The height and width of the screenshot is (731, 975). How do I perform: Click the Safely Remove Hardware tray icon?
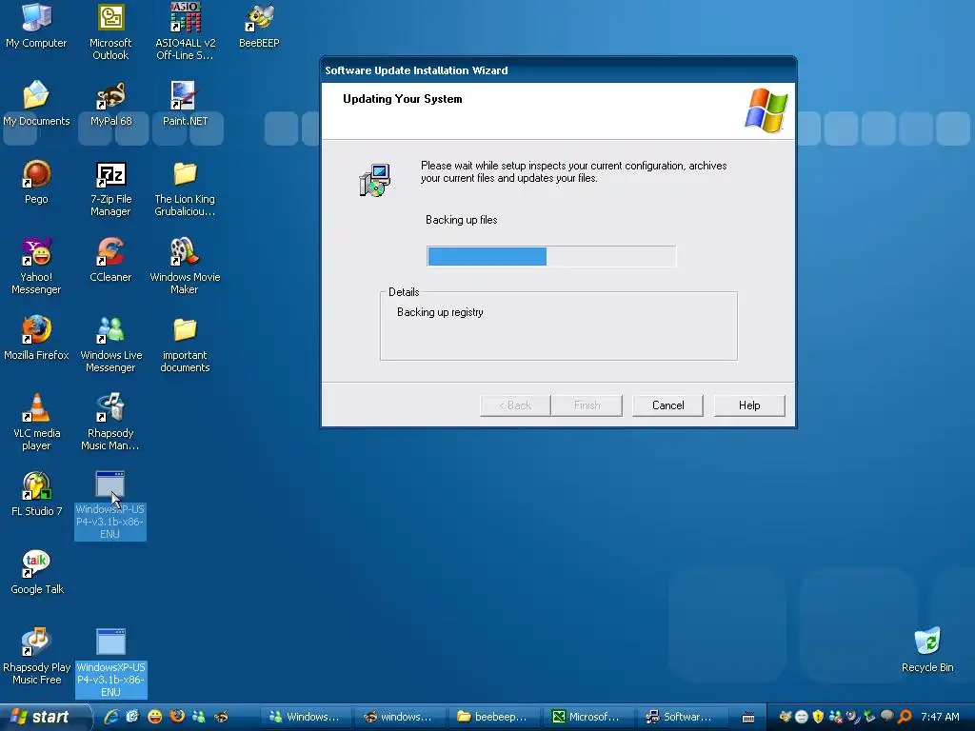868,717
